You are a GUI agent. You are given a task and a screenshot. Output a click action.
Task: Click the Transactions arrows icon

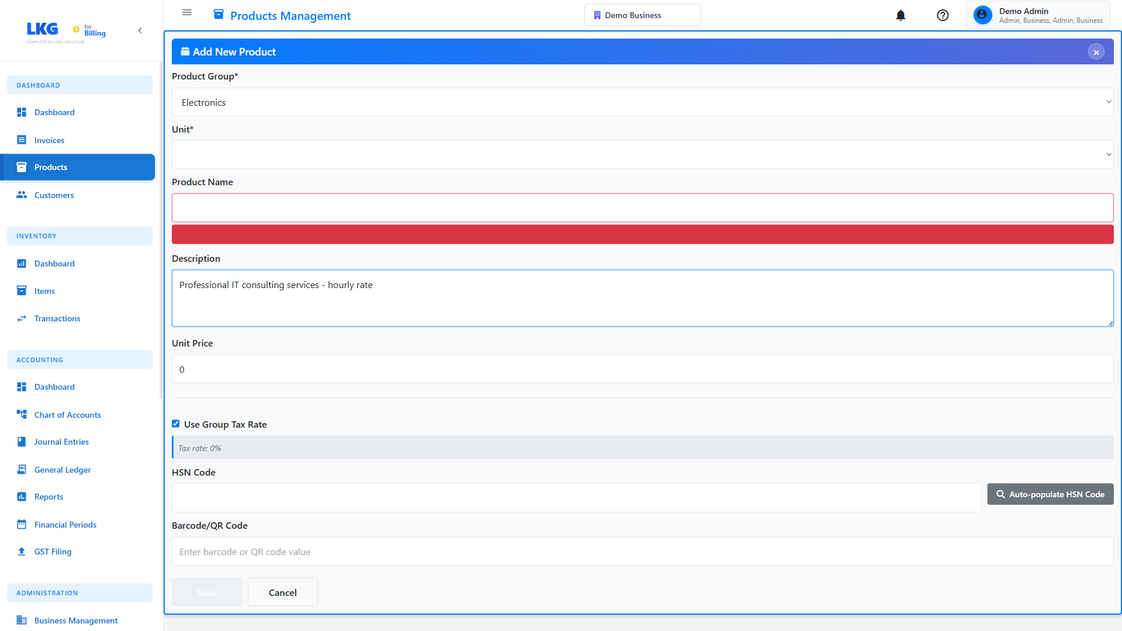tap(22, 318)
